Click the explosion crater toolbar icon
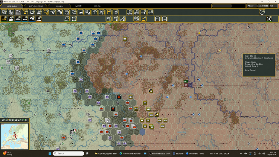Image resolution: width=279 pixels, height=157 pixels. (x=116, y=12)
